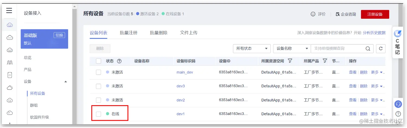Click 查看 for the main_dev row

353,72
